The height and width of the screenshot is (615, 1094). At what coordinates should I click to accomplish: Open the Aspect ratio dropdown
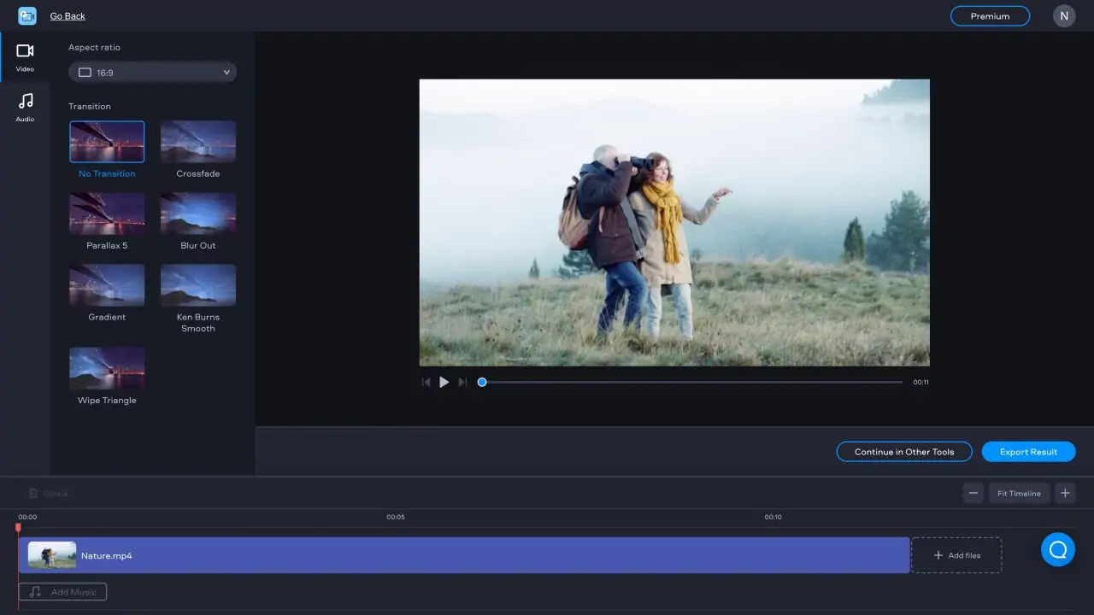(152, 72)
